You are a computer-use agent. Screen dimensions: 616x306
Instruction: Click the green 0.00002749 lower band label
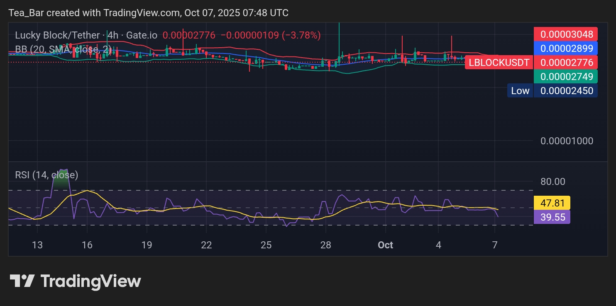[x=566, y=77]
